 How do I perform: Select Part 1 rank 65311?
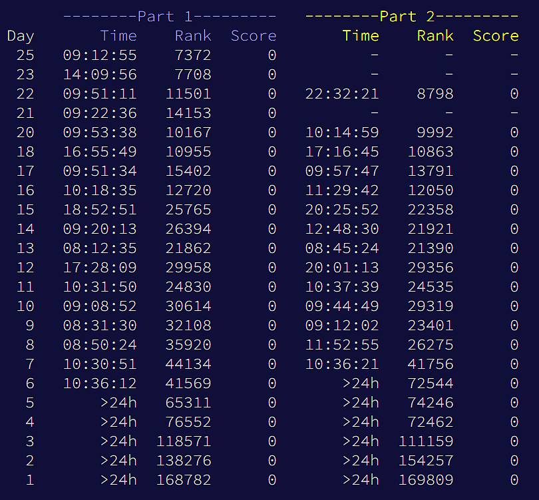188,402
